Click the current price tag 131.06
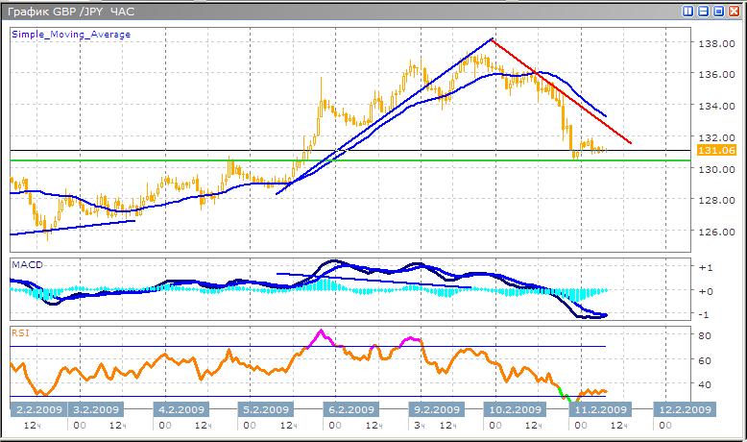The image size is (747, 442). tap(717, 150)
